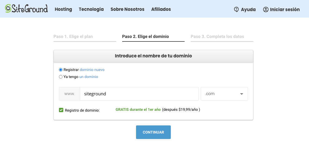This screenshot has width=309, height=149.
Task: Click the dominio nuevo link text
Action: pos(92,70)
